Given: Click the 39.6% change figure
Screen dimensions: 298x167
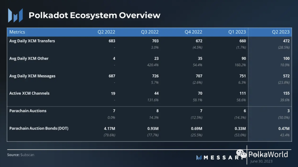Looking at the screenshot, I should point(285,100).
